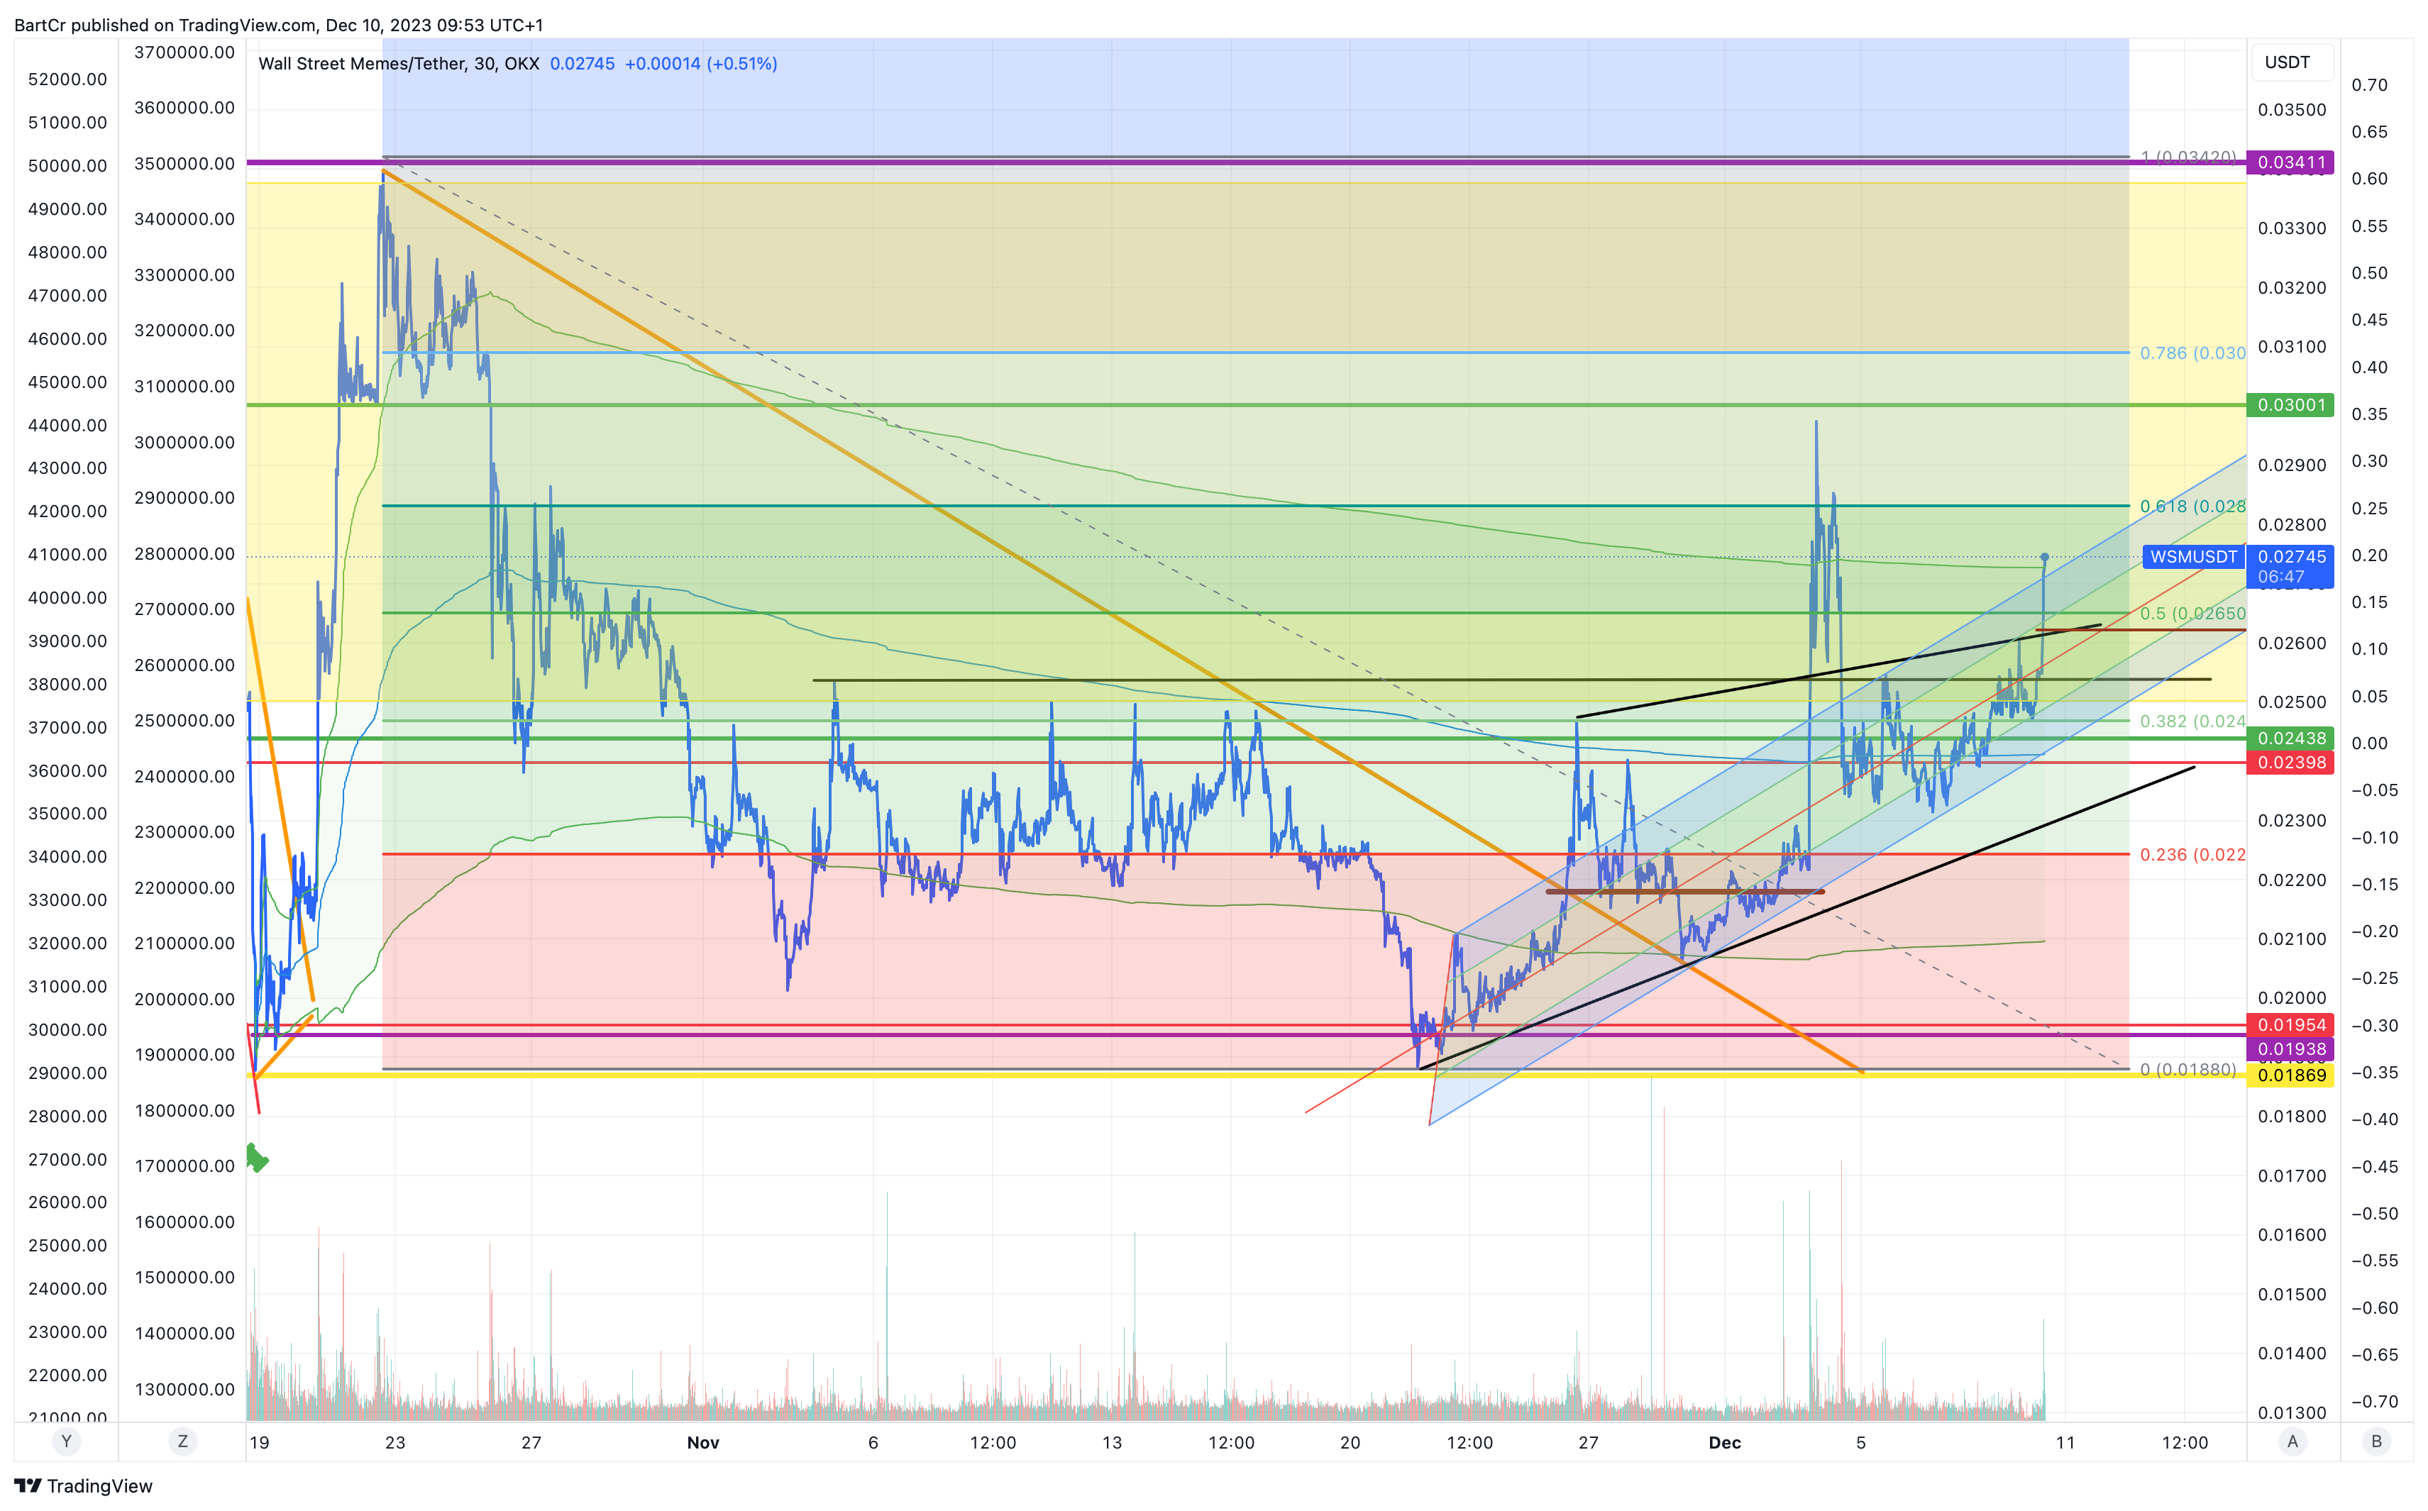Click the Y scale badge
The width and height of the screenshot is (2428, 1511).
click(x=66, y=1441)
